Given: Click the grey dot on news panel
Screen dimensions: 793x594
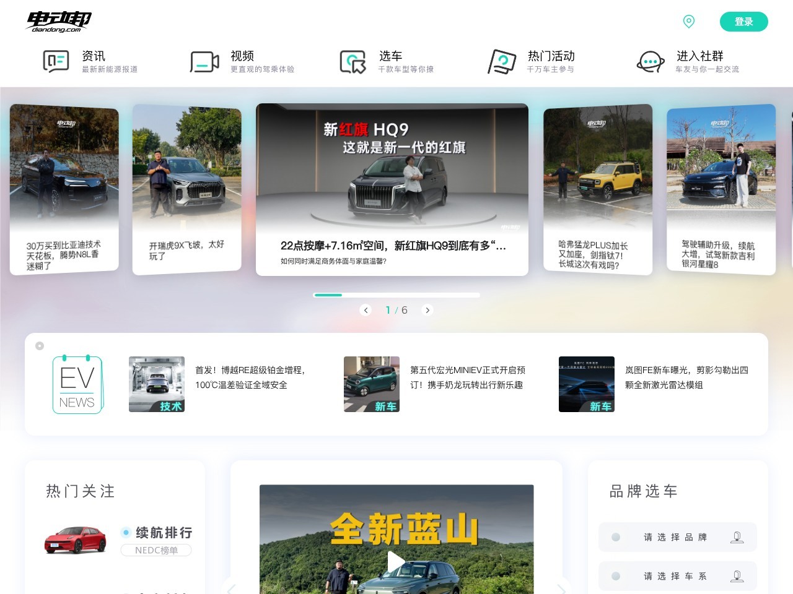Looking at the screenshot, I should [x=40, y=346].
